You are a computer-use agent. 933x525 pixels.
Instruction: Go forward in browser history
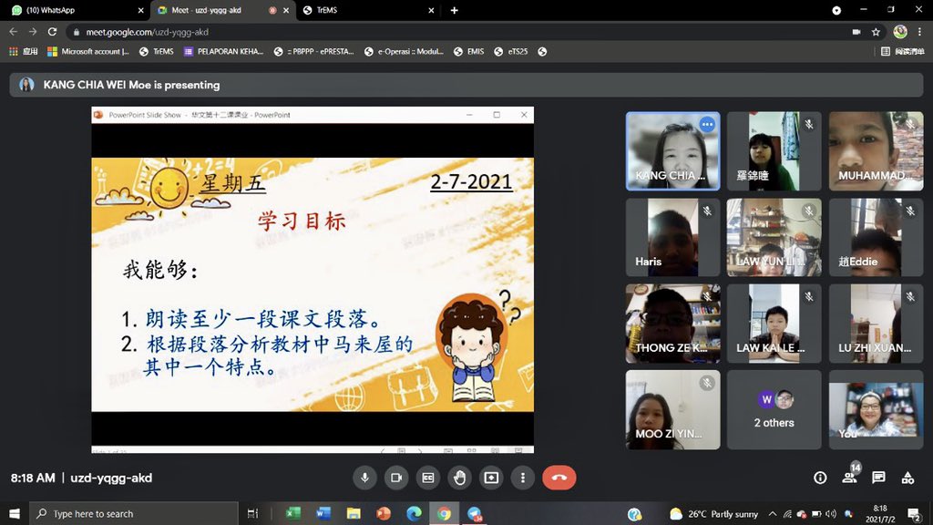click(33, 32)
